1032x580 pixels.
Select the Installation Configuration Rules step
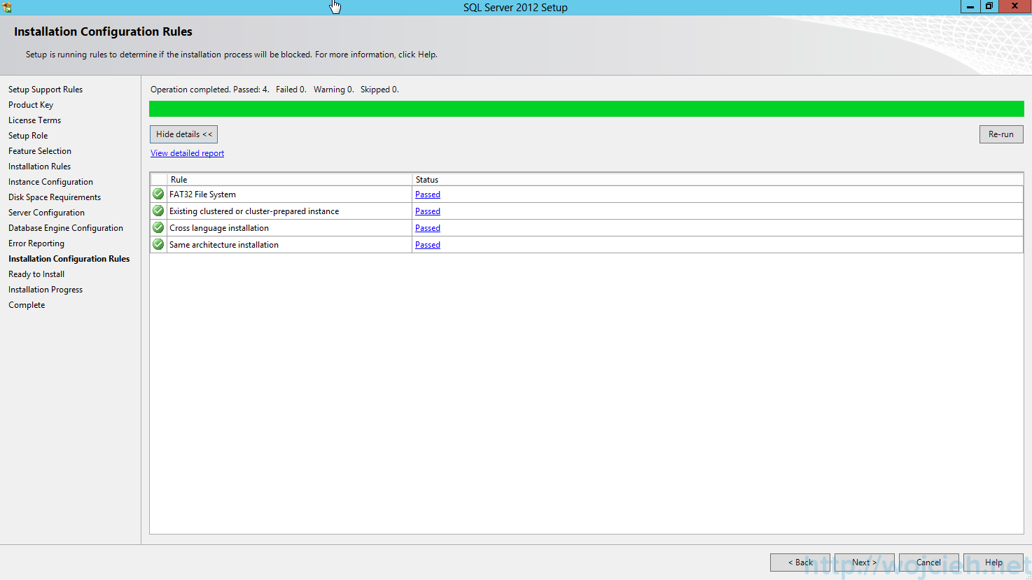[x=69, y=259]
